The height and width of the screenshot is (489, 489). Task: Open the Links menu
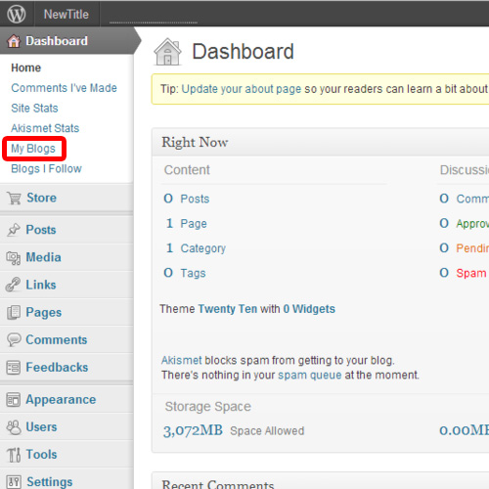(67, 285)
